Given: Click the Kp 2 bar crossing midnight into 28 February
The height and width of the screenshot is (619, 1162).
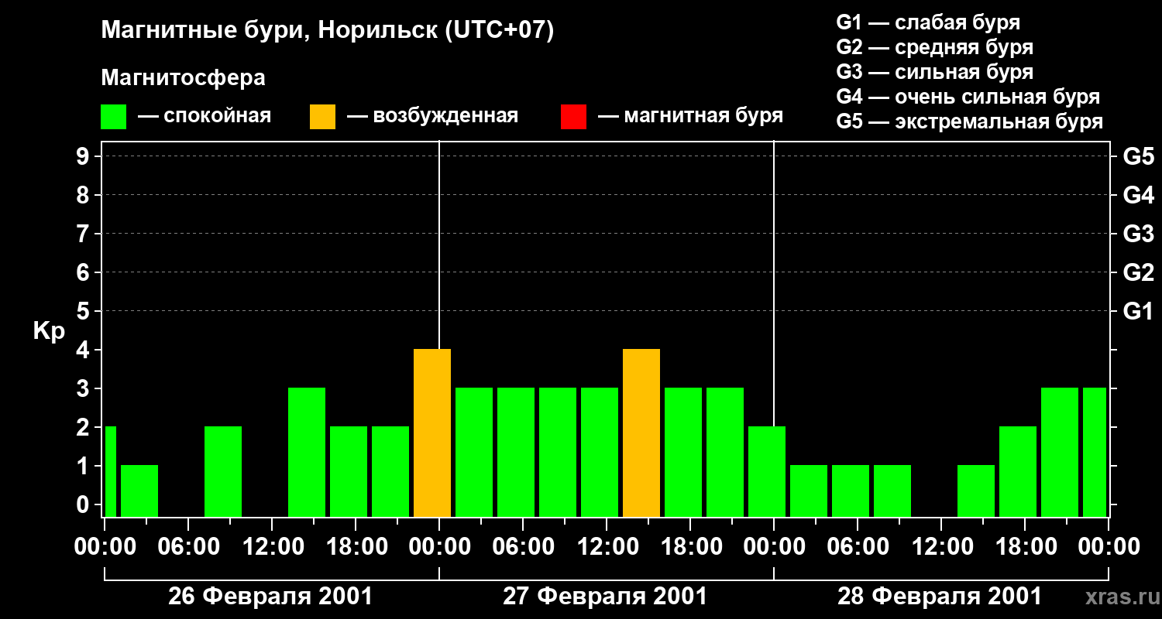Looking at the screenshot, I should [x=767, y=472].
